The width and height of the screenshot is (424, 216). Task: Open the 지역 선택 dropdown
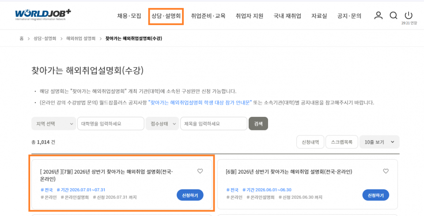point(54,124)
